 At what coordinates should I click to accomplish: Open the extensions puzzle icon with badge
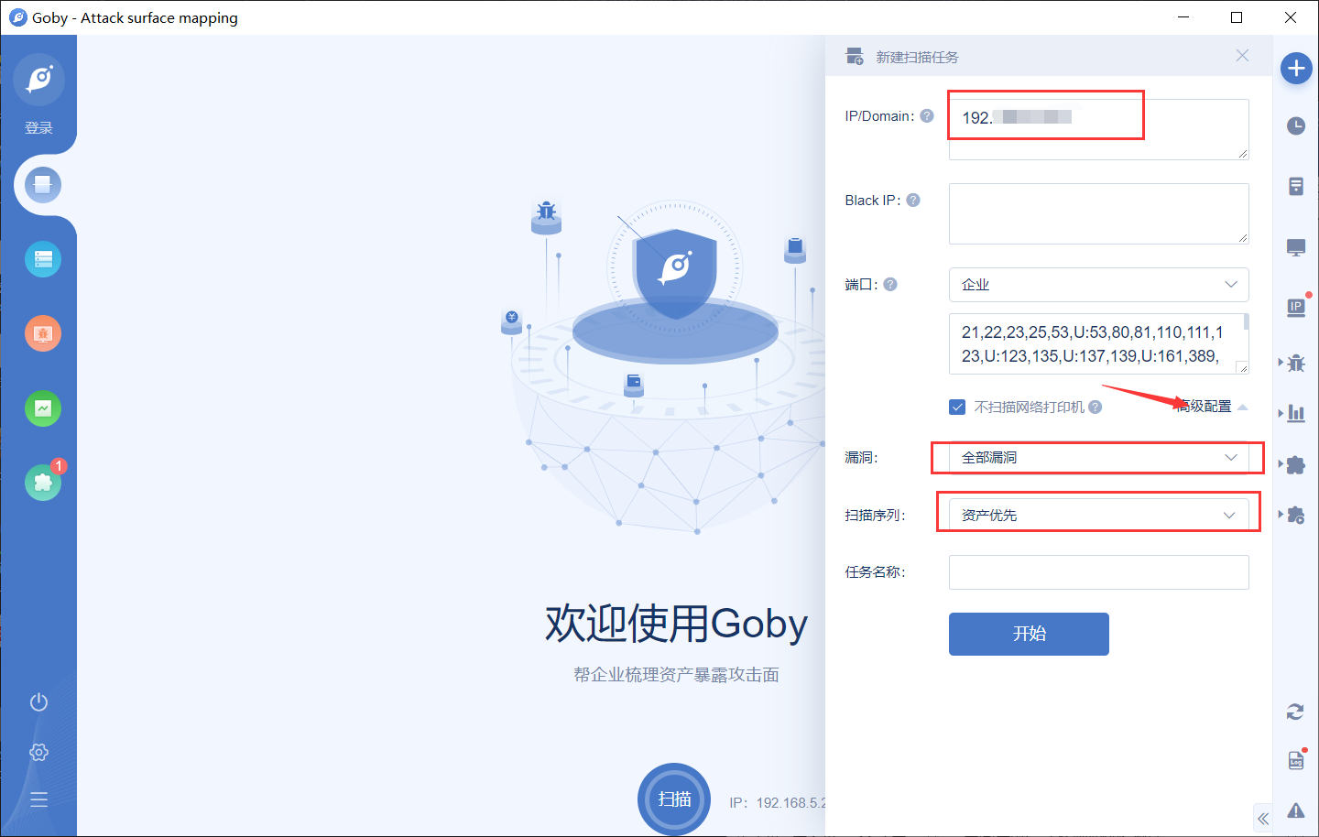[x=43, y=482]
